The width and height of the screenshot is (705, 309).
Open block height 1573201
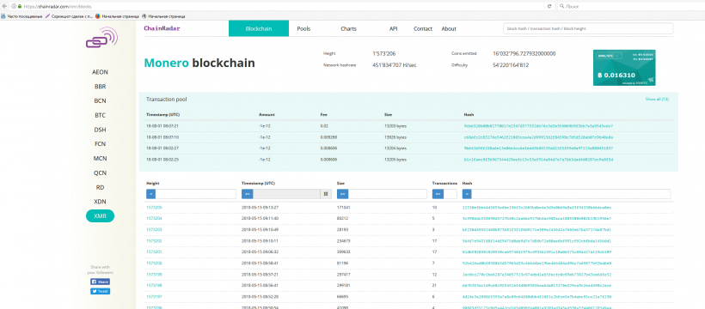(154, 251)
